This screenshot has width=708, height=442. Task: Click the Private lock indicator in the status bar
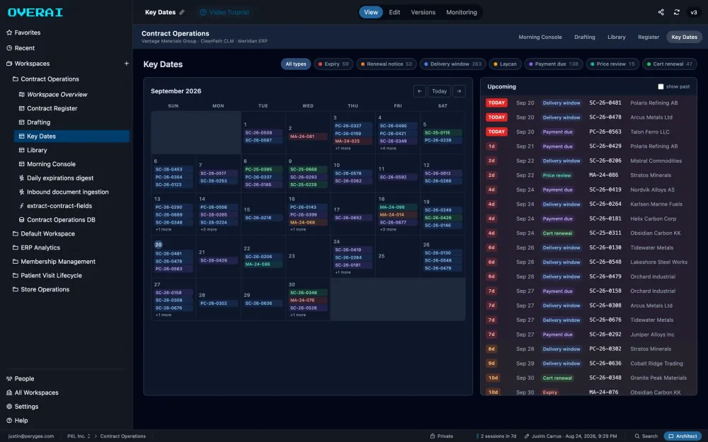click(x=441, y=436)
